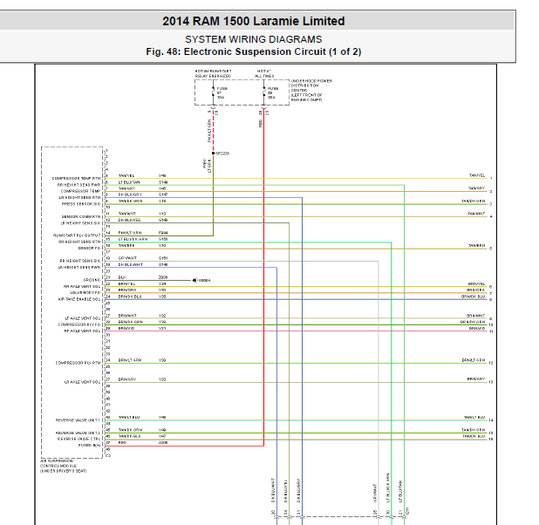Click the 20A fuse symbol on the right
Screen dimensions: 539x525
pos(264,92)
